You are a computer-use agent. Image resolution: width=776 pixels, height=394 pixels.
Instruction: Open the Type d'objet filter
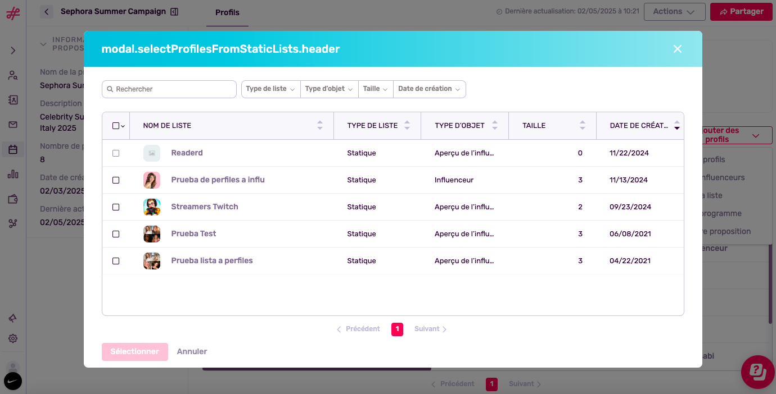coord(330,89)
